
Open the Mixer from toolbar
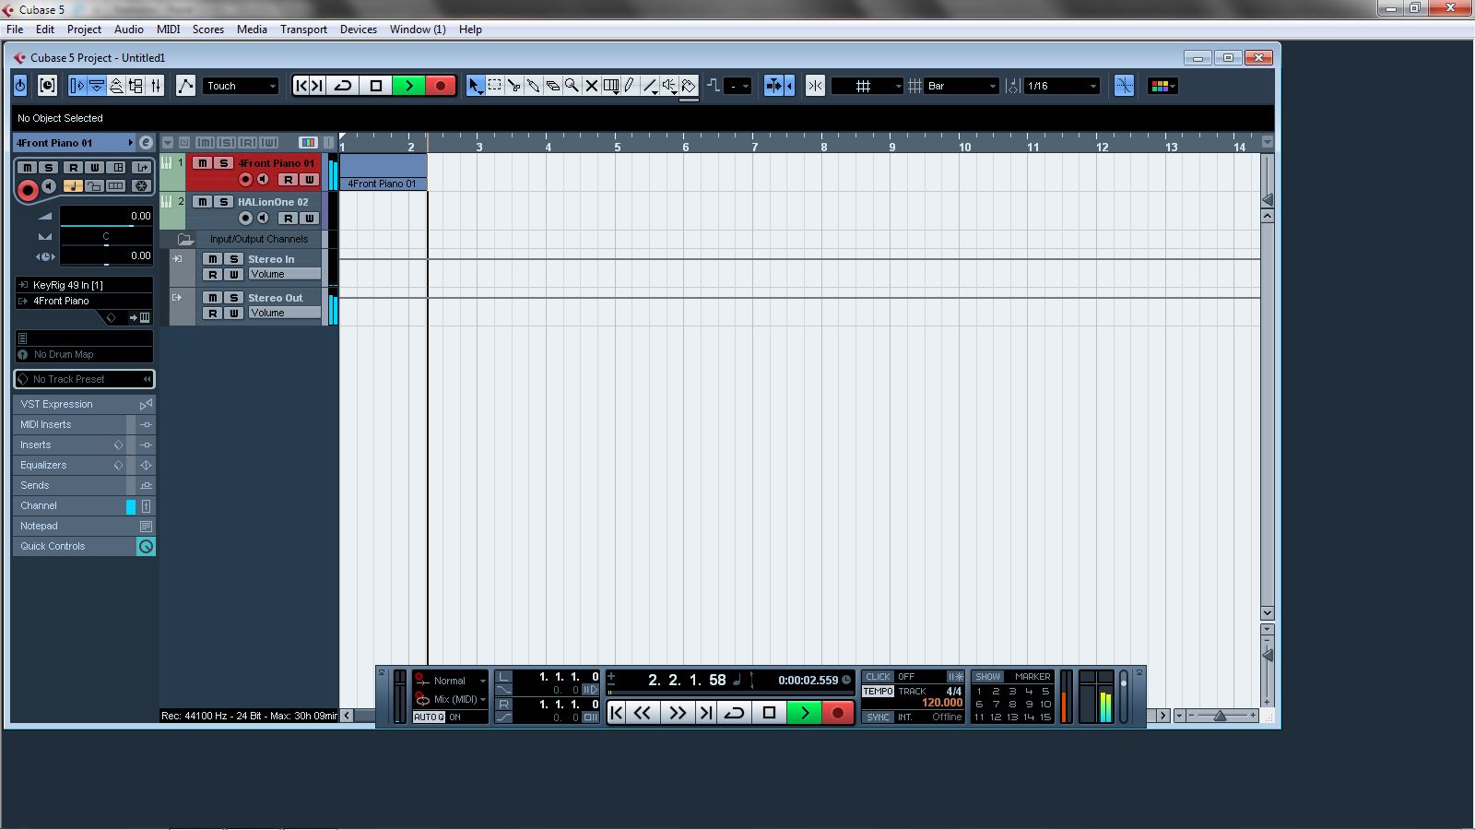[156, 86]
